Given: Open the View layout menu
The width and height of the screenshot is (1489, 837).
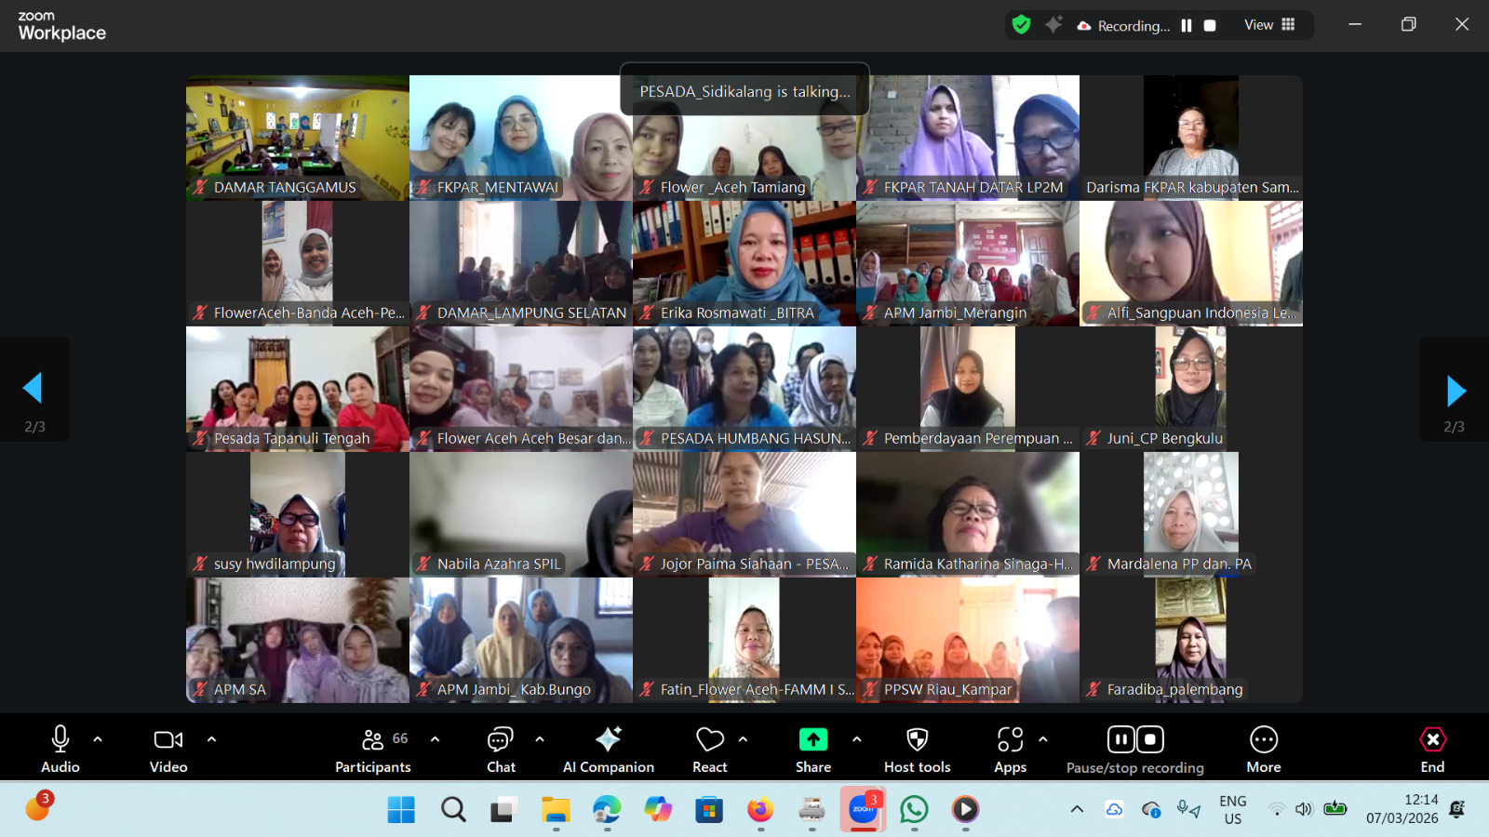Looking at the screenshot, I should (x=1269, y=25).
